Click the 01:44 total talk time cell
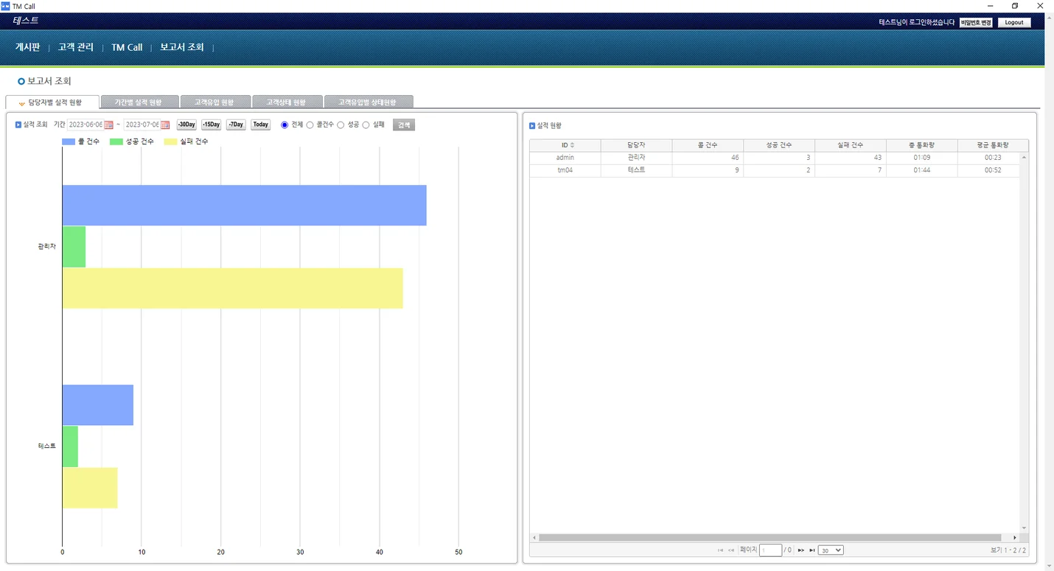This screenshot has width=1054, height=571. point(922,170)
